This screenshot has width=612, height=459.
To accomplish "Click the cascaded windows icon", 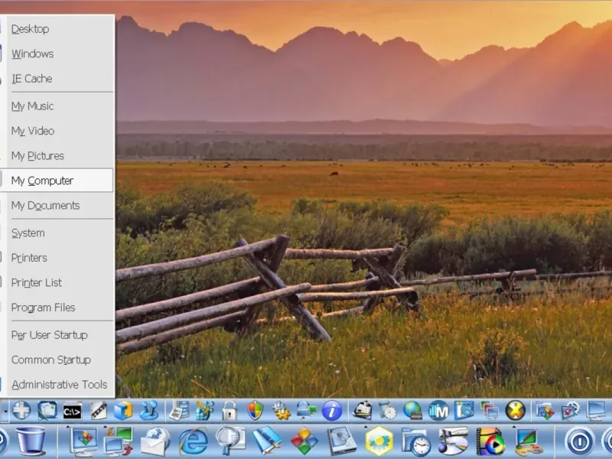I will 490,411.
